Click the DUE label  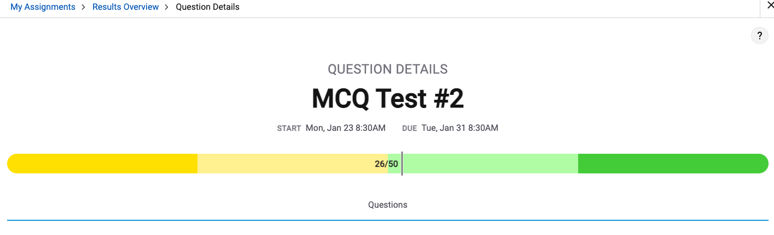tap(410, 129)
